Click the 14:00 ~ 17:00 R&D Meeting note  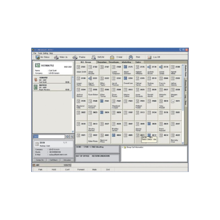[97, 149]
